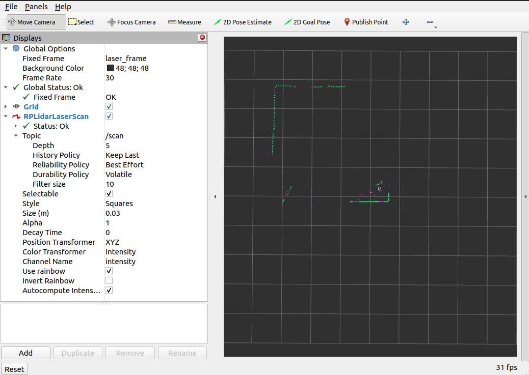Click the blue plus add-tool icon

[406, 22]
